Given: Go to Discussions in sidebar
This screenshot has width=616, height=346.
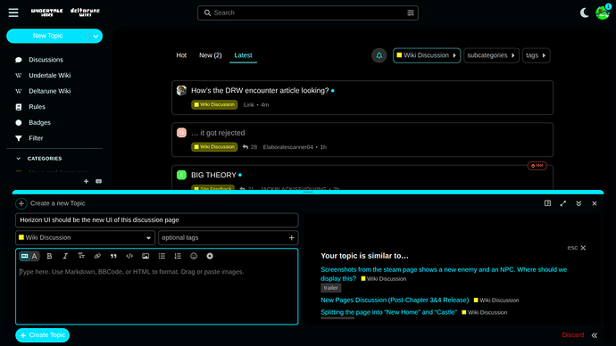Looking at the screenshot, I should (x=46, y=60).
